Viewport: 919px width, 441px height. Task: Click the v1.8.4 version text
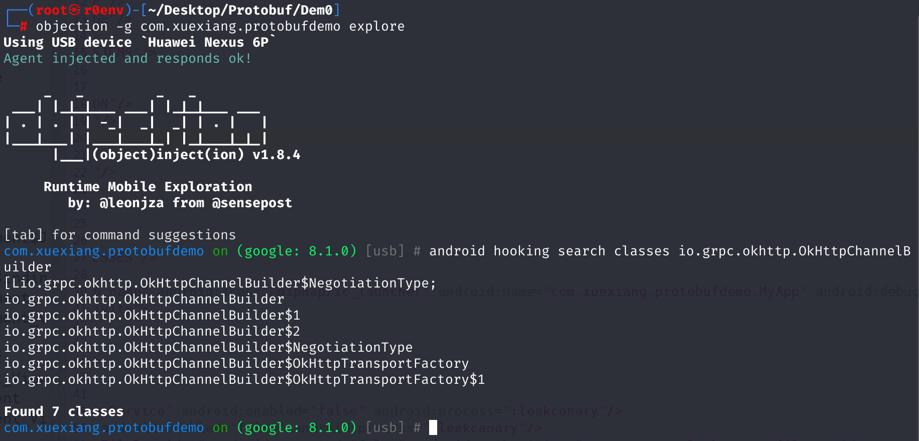(x=277, y=155)
